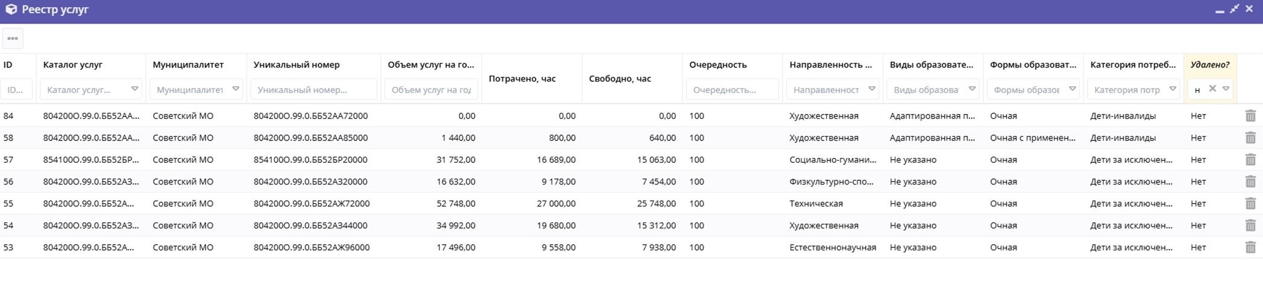Open the Виды образовательных filter dropdown
1263x296 pixels.
(x=972, y=89)
